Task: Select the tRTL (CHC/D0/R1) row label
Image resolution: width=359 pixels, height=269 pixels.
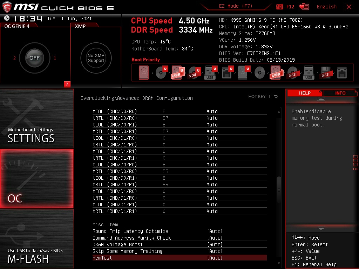Action: pos(115,131)
